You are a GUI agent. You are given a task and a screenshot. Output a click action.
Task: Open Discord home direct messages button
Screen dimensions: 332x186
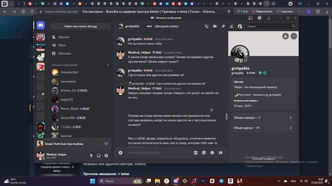40,25
